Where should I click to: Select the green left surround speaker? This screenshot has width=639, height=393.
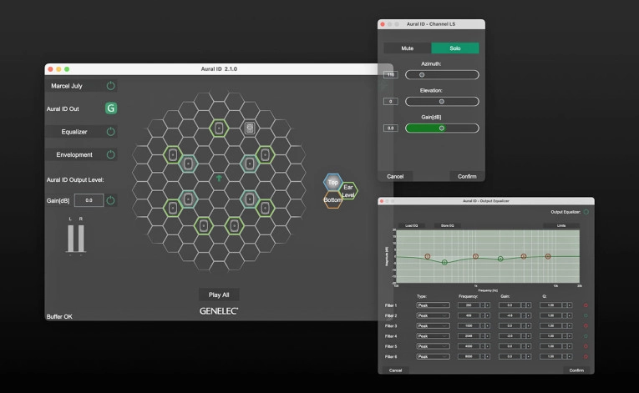click(173, 208)
